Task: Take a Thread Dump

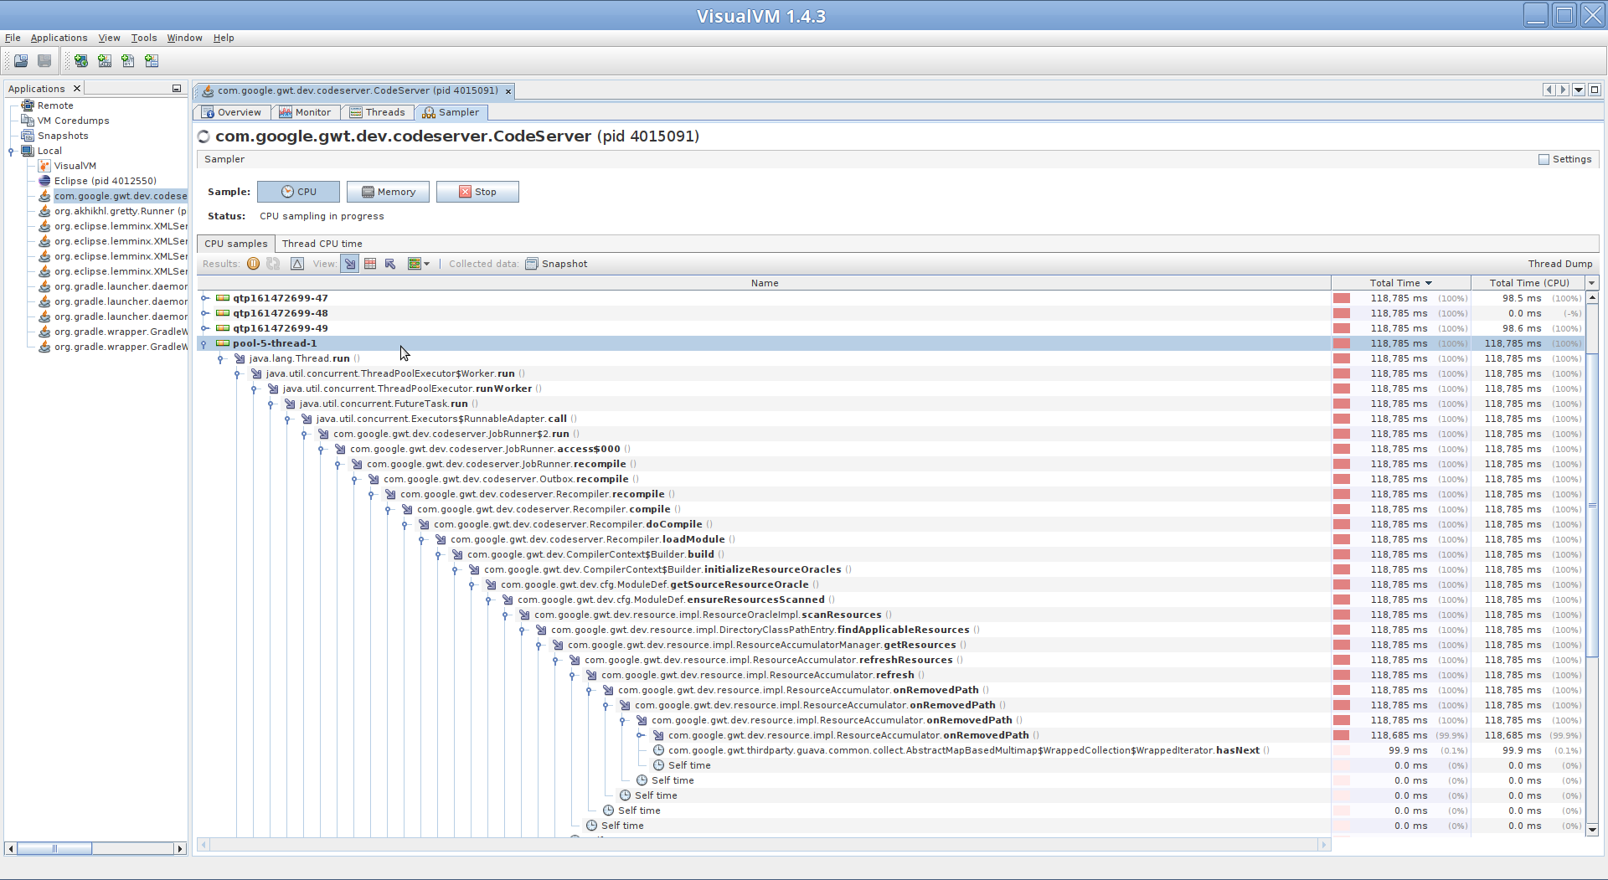Action: click(x=1559, y=264)
